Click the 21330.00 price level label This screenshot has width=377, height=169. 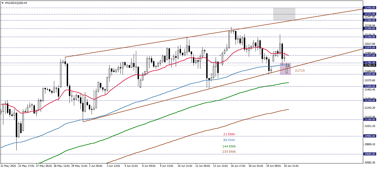tap(370, 101)
